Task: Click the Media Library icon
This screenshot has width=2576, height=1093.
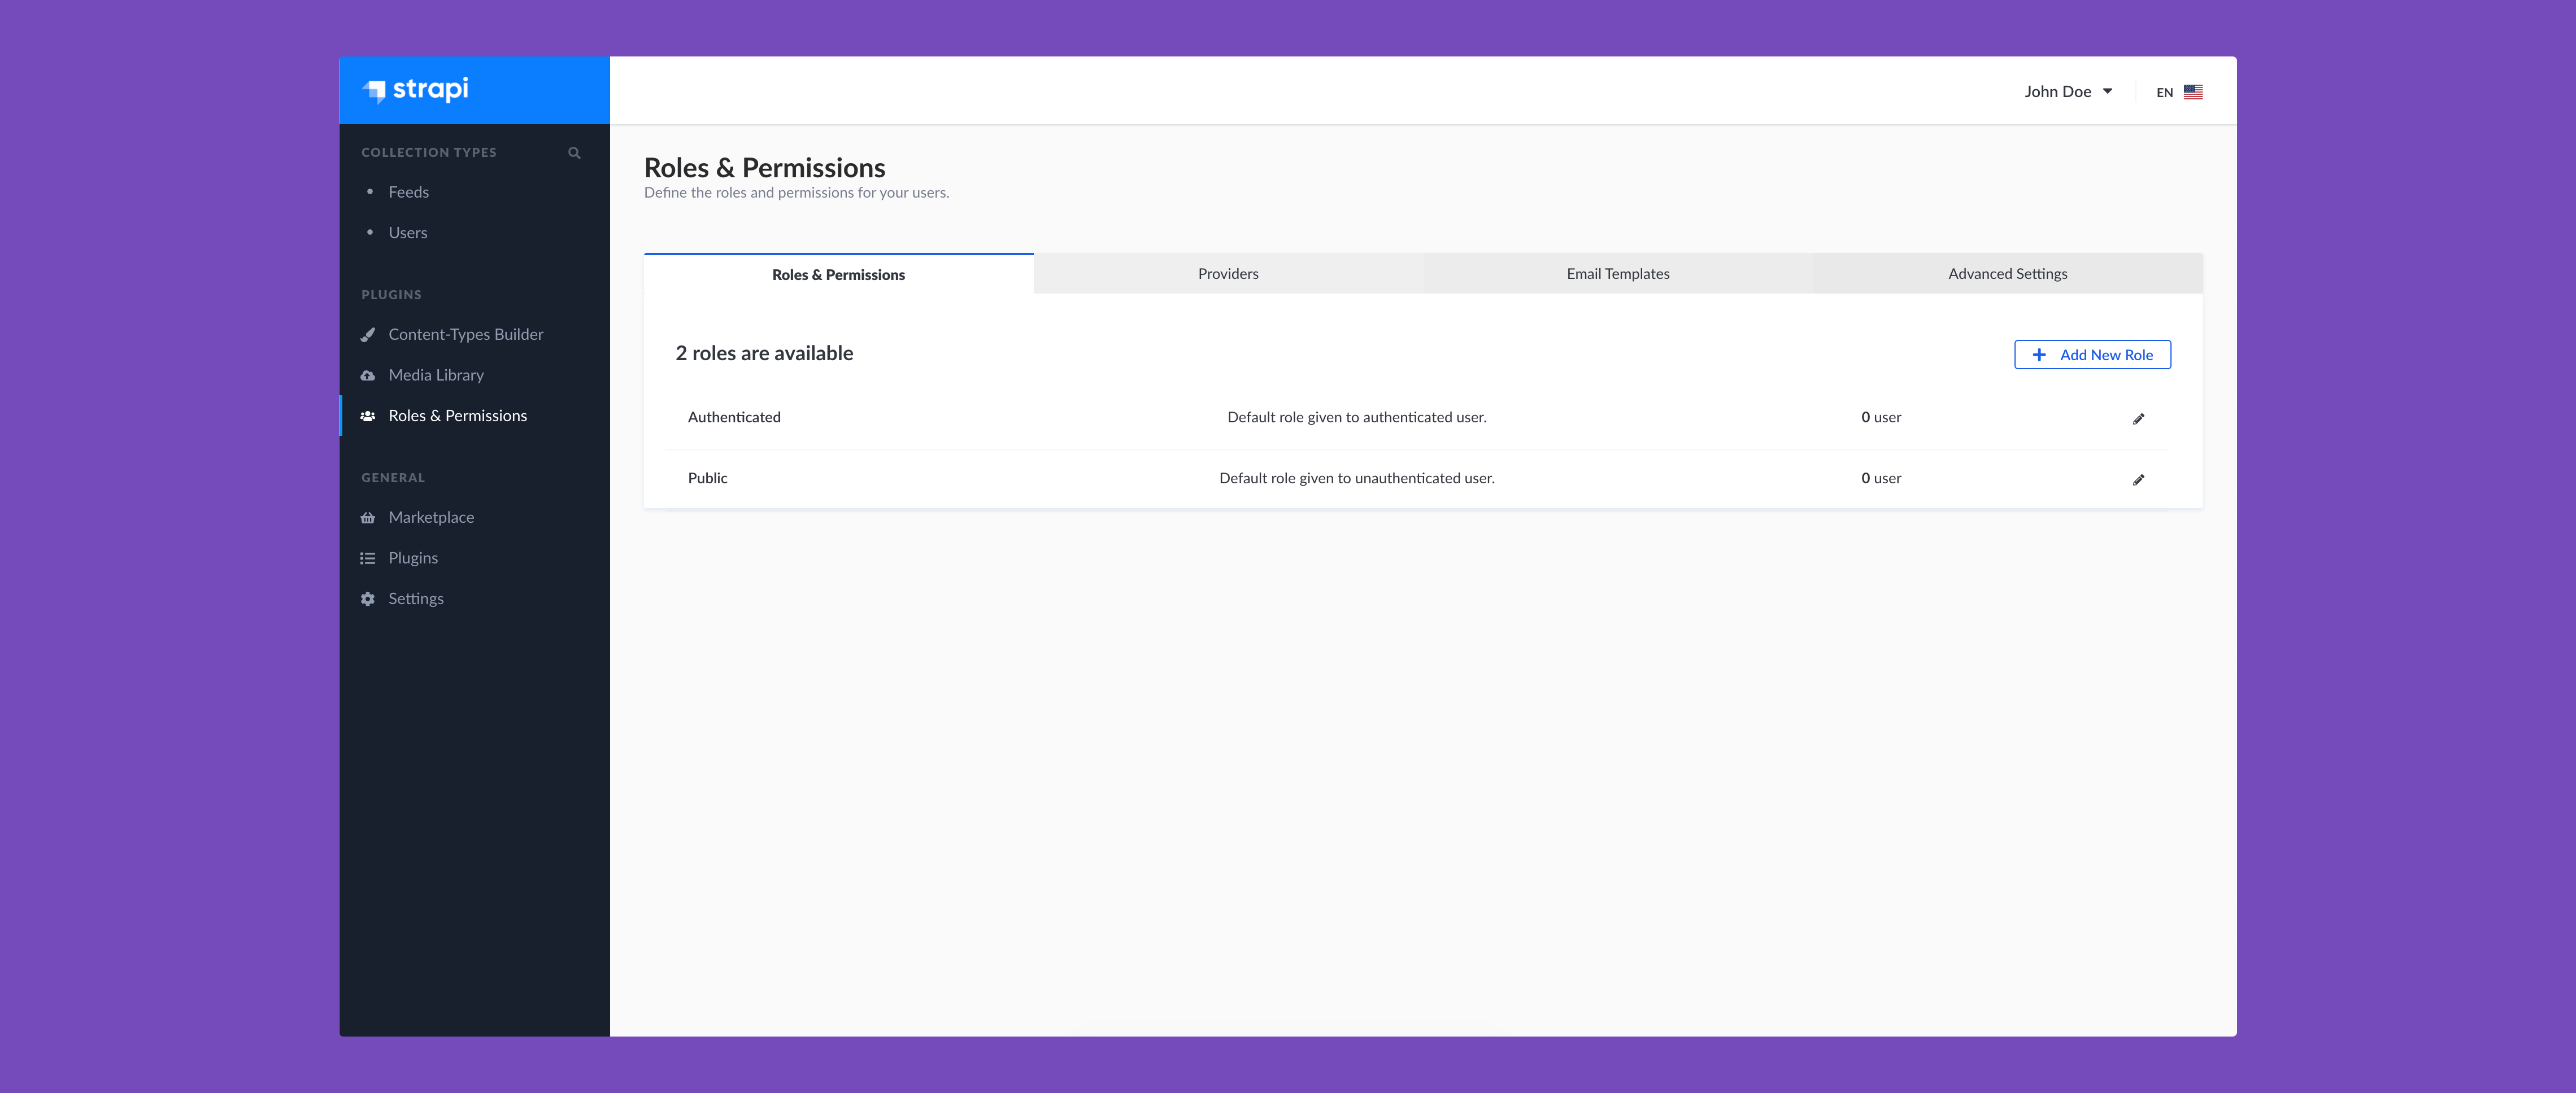Action: pyautogui.click(x=368, y=374)
